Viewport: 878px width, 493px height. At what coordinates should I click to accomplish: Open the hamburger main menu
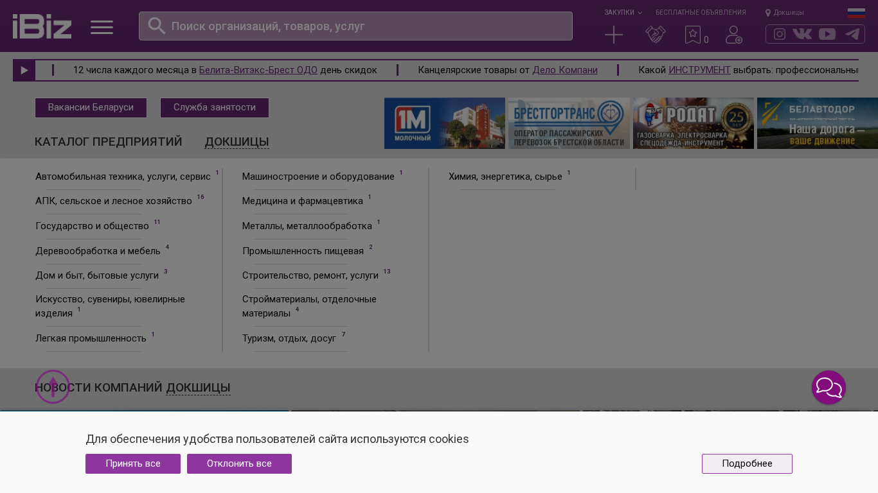click(102, 27)
